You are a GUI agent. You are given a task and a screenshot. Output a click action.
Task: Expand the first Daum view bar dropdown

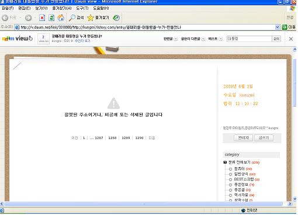point(176,39)
